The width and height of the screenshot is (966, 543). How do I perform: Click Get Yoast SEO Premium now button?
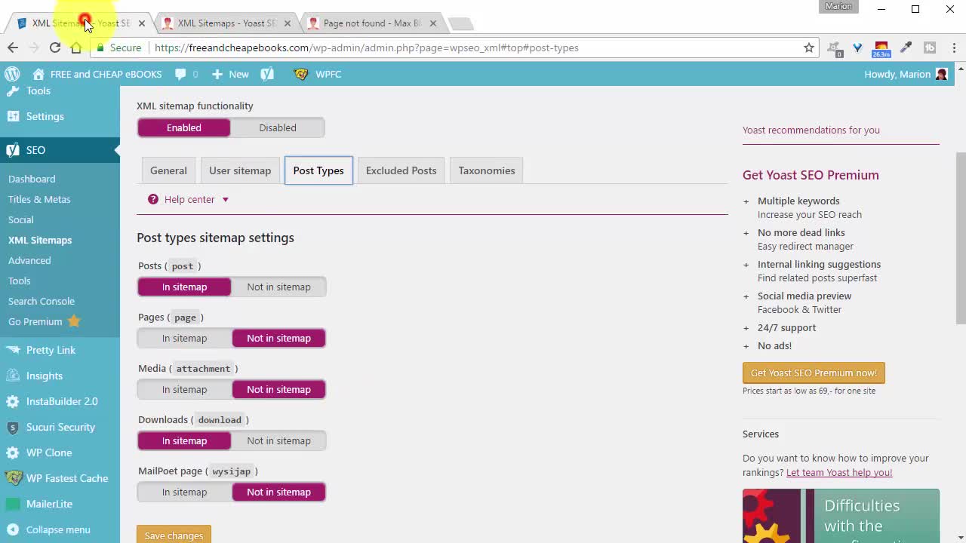tap(814, 373)
